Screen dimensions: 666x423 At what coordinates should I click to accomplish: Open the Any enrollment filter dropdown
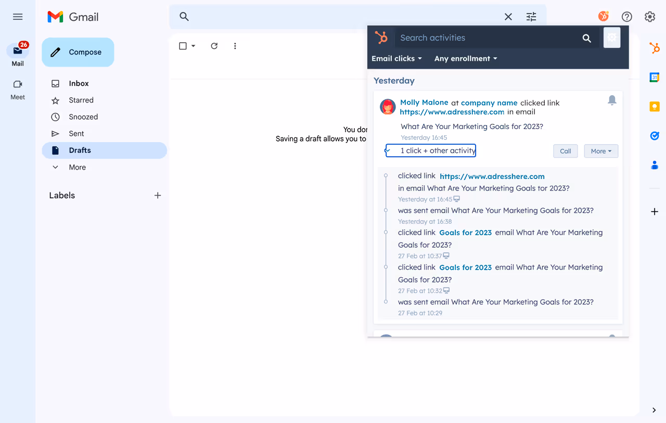coord(465,58)
